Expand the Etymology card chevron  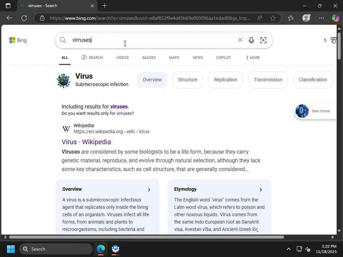pyautogui.click(x=261, y=190)
